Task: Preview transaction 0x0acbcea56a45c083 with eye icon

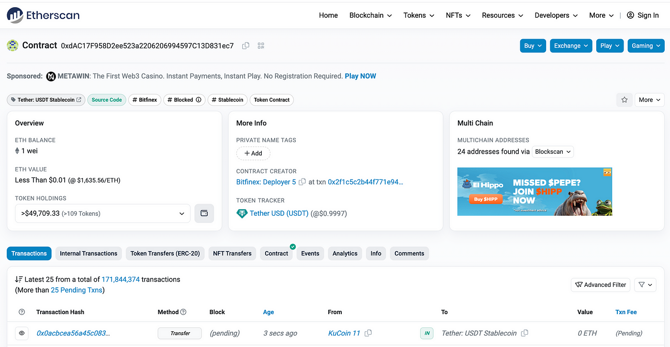Action: coord(22,333)
